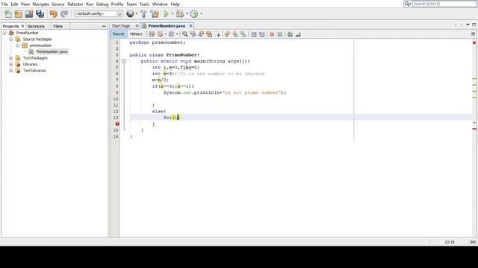Click the Comment code icon
This screenshot has height=268, width=478.
pos(290,34)
